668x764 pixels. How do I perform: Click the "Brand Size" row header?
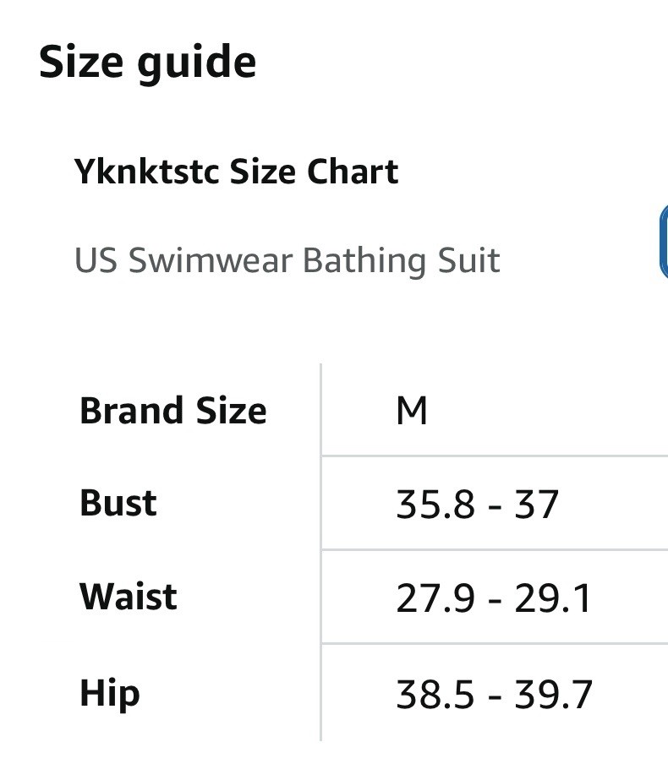172,412
